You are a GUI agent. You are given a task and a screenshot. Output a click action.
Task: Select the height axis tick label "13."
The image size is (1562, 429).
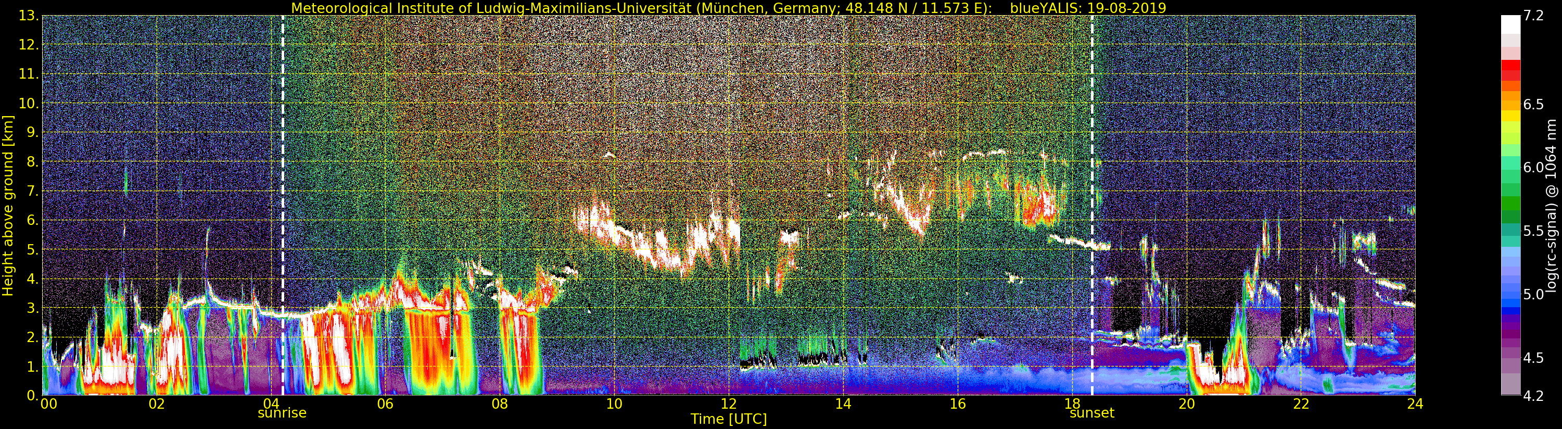tap(29, 16)
